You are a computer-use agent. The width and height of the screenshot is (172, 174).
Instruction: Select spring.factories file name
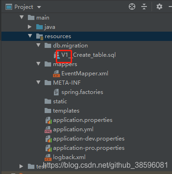82,92
